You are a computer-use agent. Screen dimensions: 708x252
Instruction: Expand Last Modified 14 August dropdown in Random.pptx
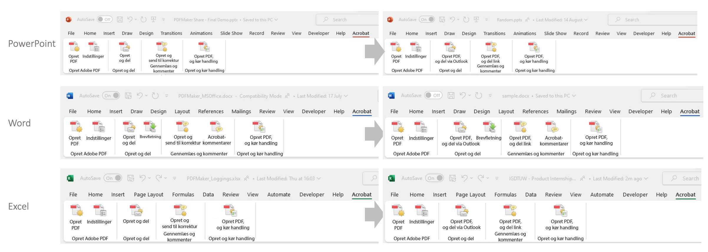[x=586, y=20]
